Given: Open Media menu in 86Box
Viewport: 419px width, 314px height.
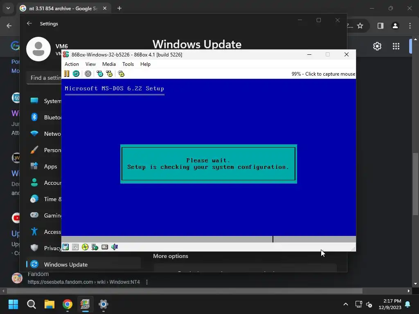Looking at the screenshot, I should tap(109, 64).
